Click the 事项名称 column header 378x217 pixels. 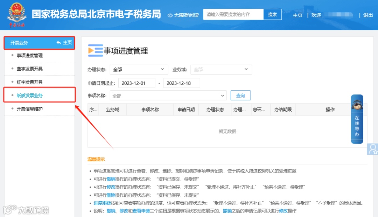pyautogui.click(x=150, y=110)
